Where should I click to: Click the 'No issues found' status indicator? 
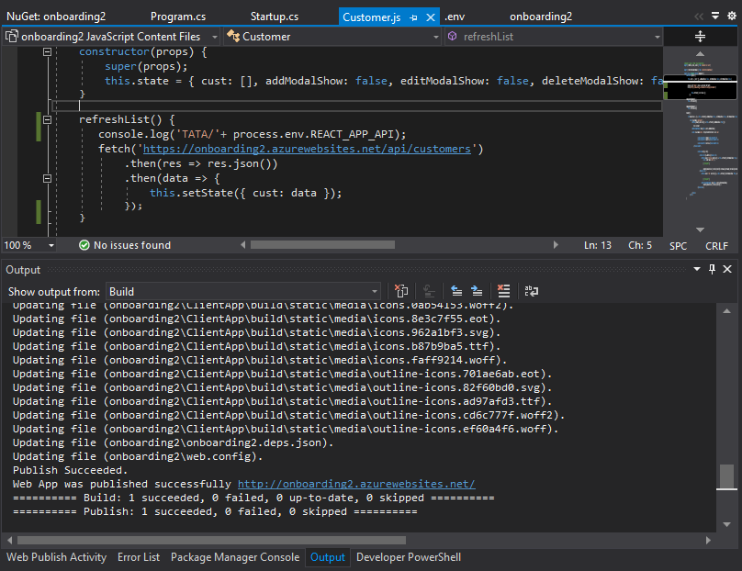[x=124, y=245]
